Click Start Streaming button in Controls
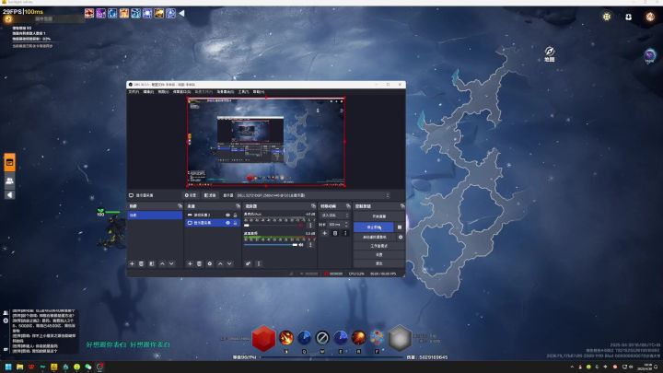Screen dimensions: 663x373 tap(378, 216)
